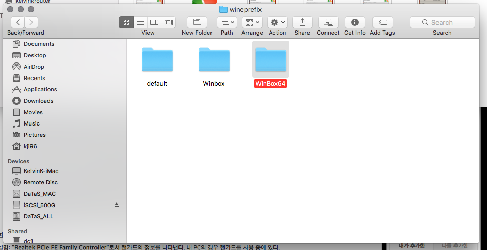Click the Get Info toolbar button

[355, 22]
